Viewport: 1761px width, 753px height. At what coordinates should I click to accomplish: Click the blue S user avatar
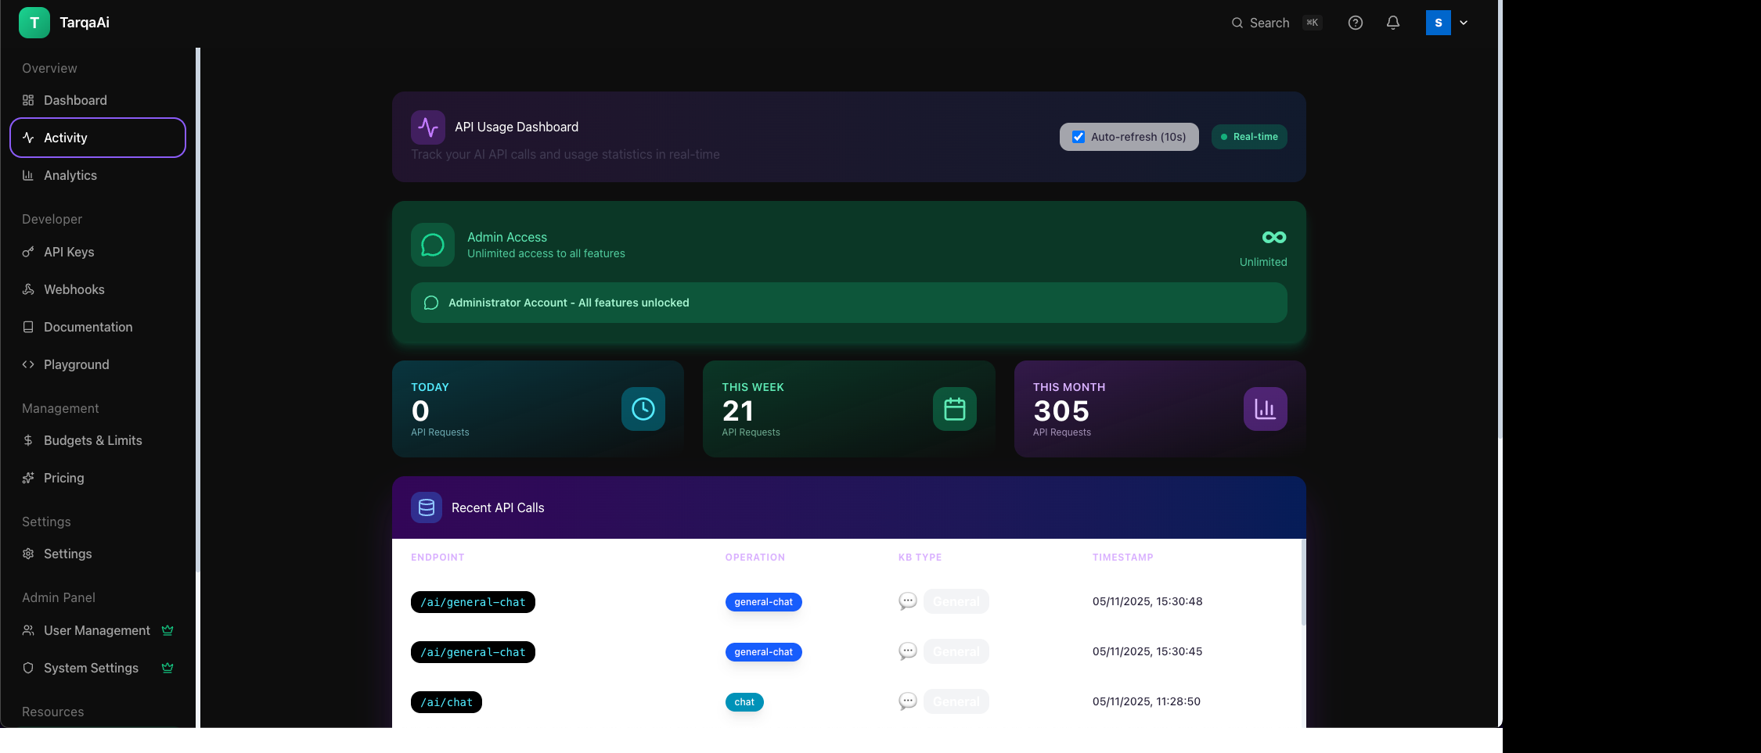click(1439, 23)
